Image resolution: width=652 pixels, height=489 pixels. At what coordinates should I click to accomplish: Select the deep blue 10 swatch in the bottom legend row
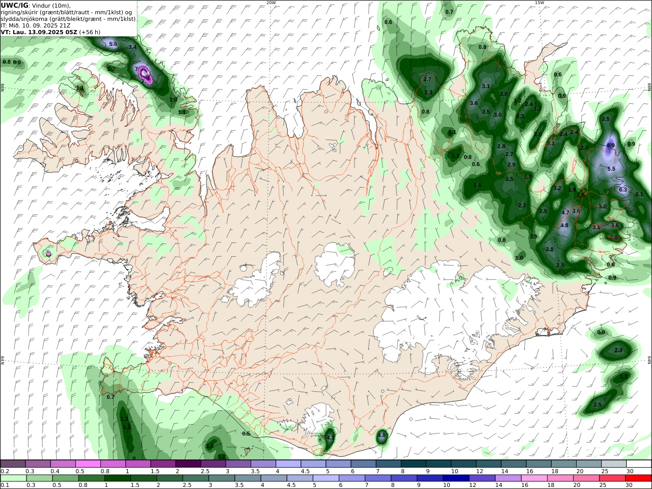pos(455,478)
